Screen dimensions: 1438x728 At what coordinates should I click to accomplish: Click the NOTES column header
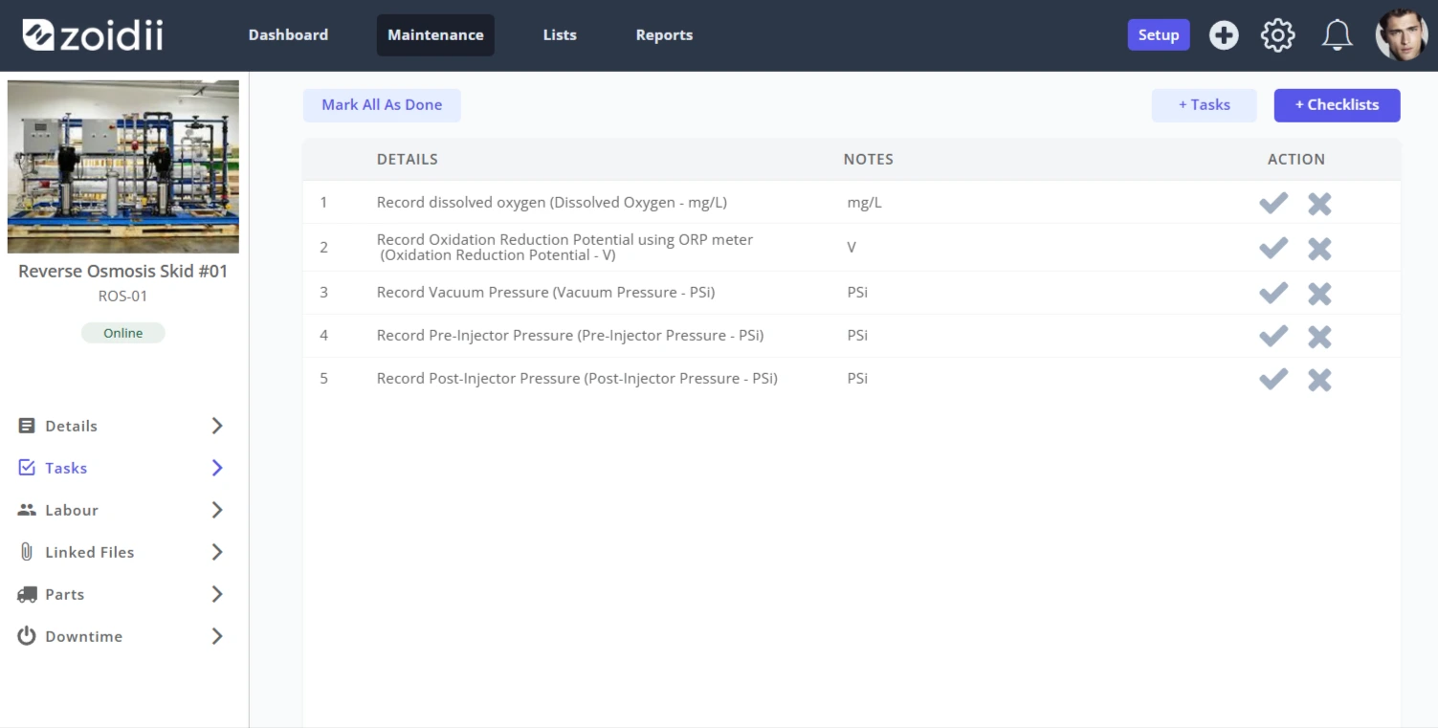coord(869,160)
